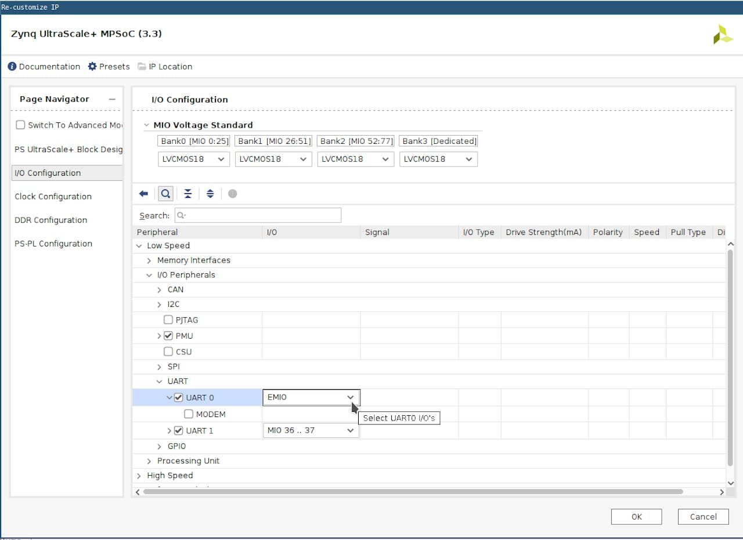Click the IP Location folder icon
This screenshot has height=540, width=743.
tap(142, 67)
